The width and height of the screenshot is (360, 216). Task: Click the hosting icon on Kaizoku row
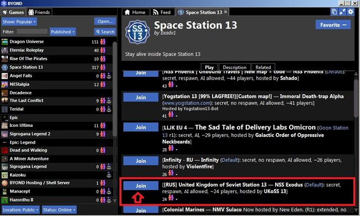[109, 175]
